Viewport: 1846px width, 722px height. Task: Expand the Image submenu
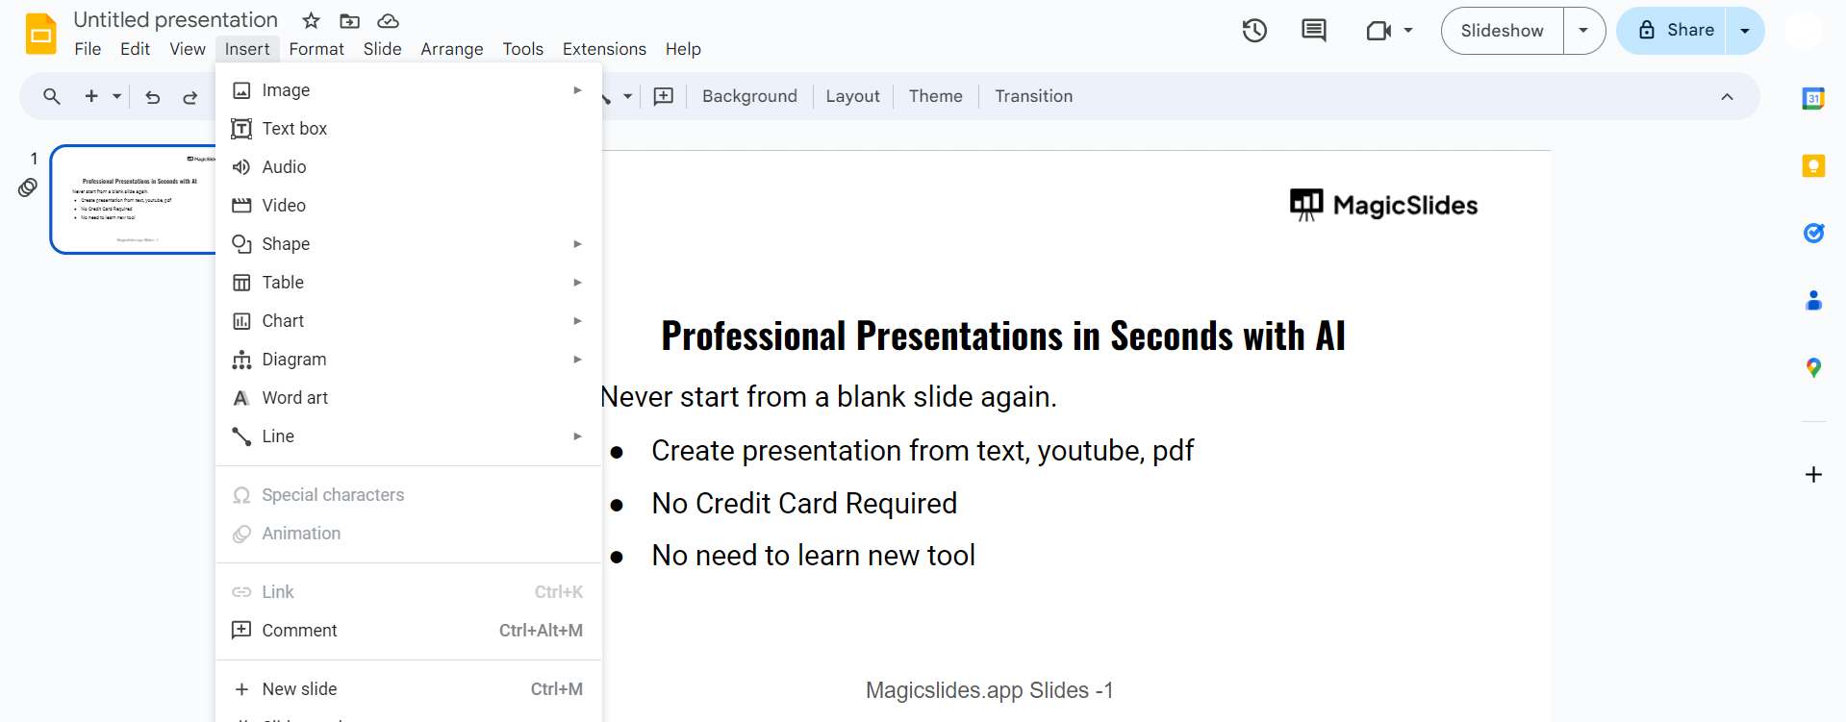coord(577,90)
